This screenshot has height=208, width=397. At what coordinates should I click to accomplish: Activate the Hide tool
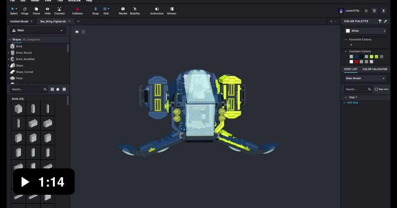point(48,11)
